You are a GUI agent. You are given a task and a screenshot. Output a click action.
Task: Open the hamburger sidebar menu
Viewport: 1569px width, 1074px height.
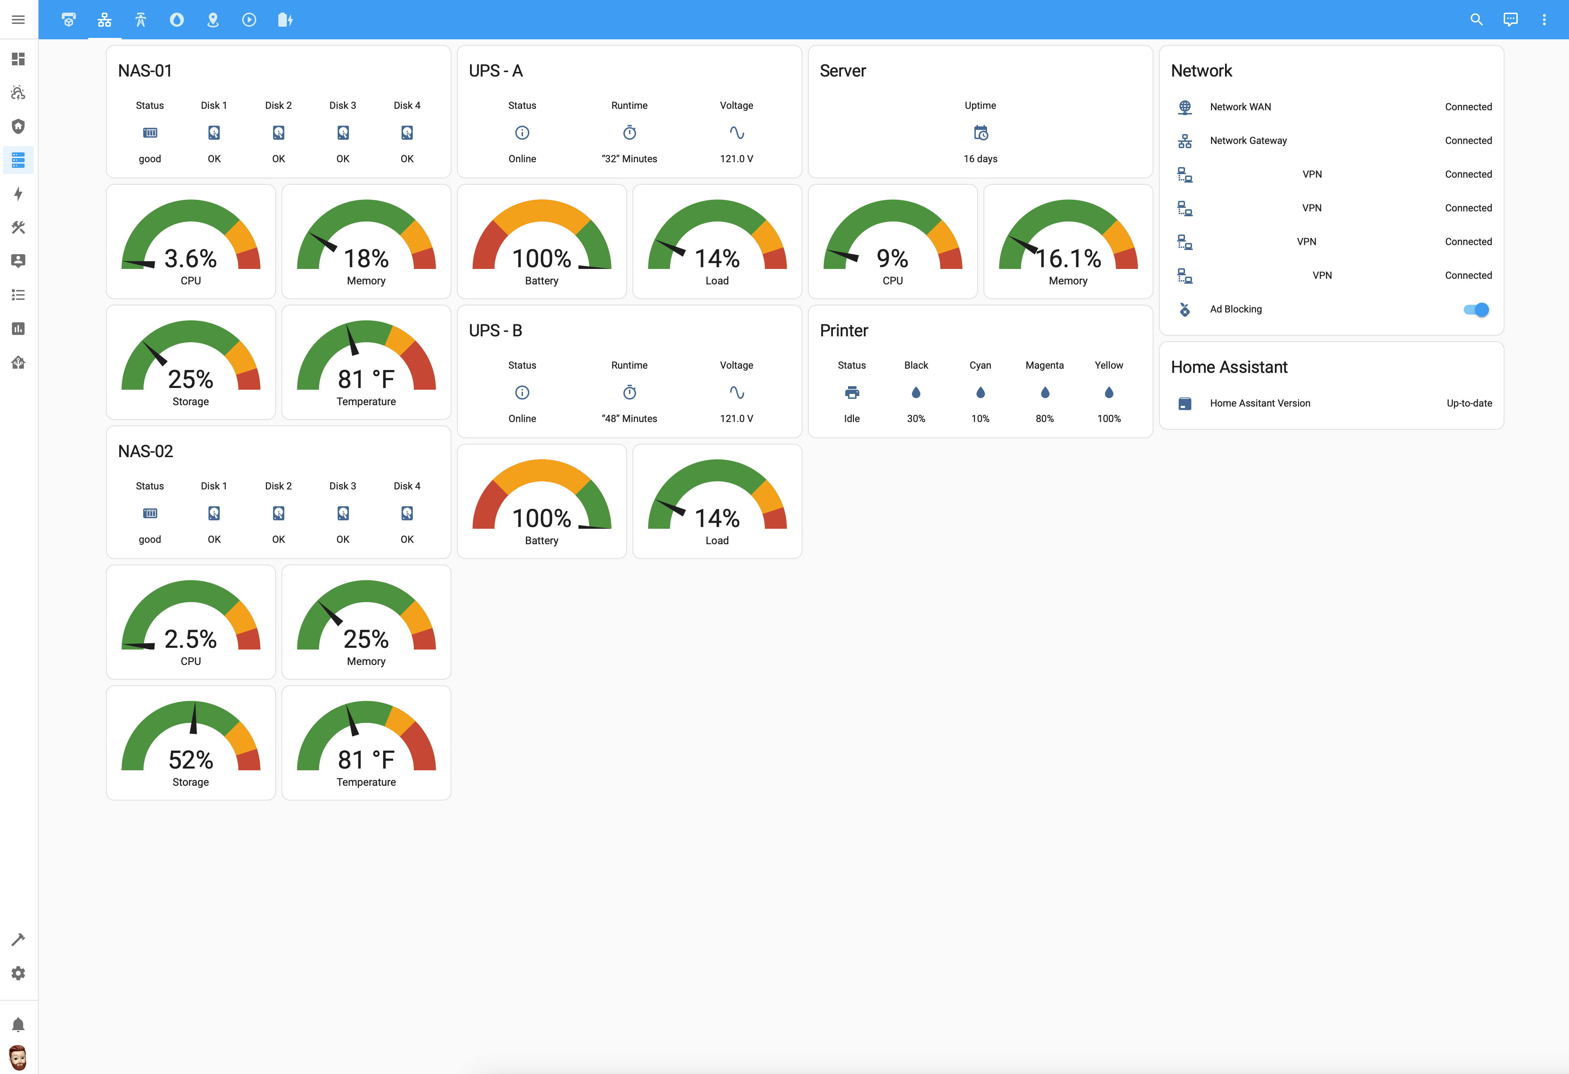pos(18,20)
